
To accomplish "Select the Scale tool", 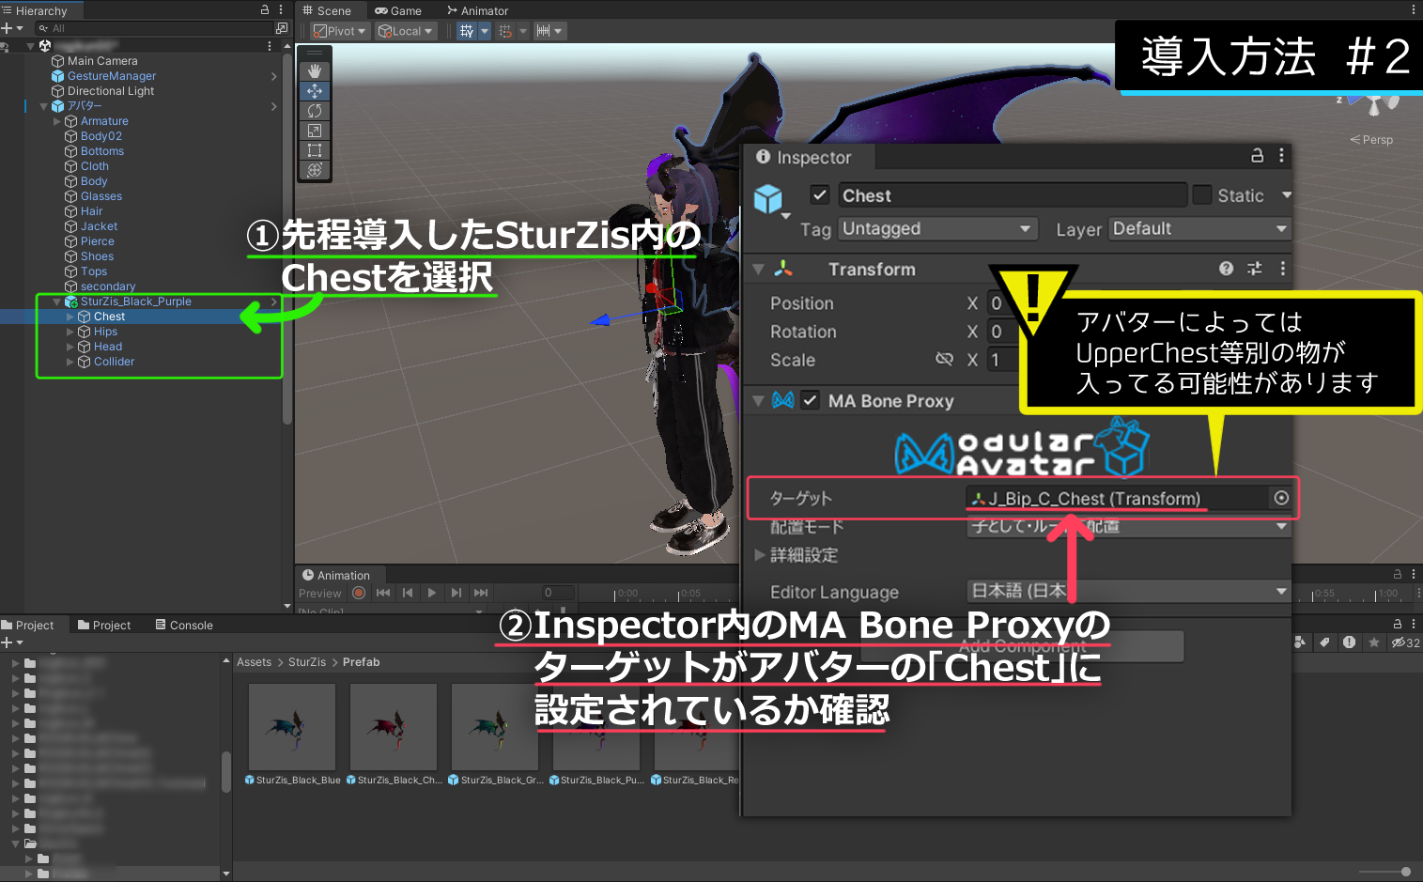I will tap(315, 130).
